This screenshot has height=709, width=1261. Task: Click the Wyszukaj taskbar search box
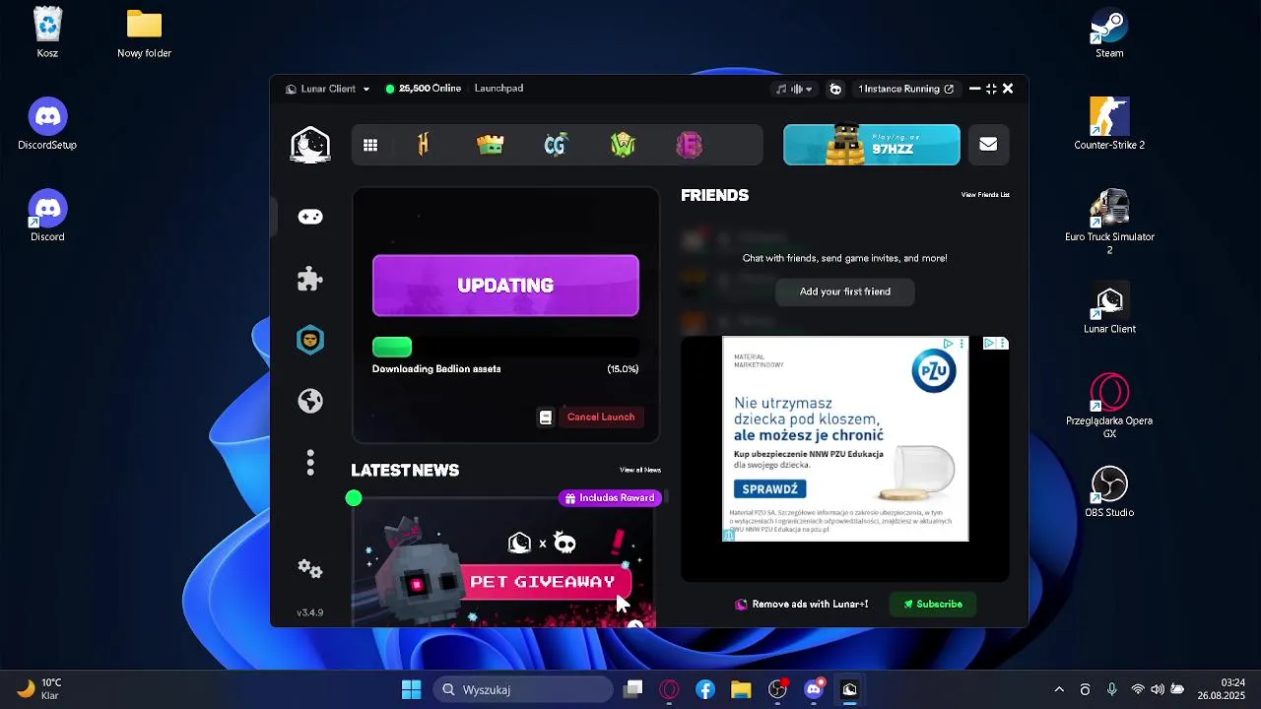click(524, 689)
